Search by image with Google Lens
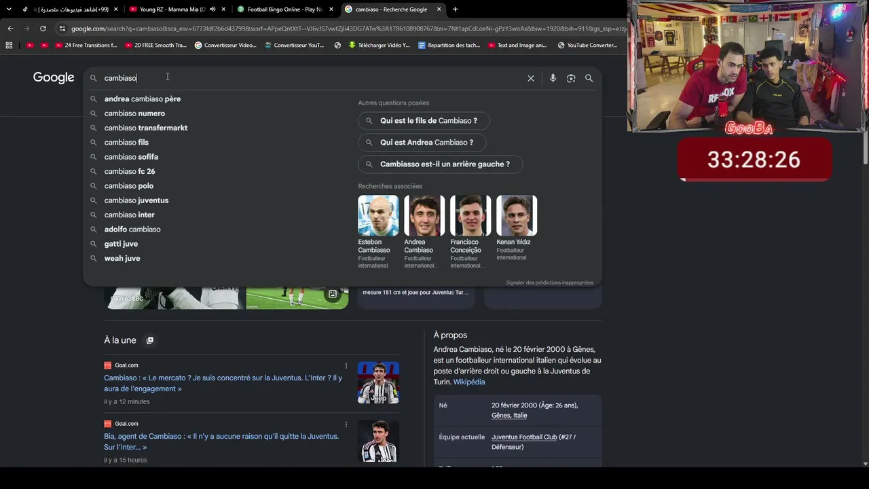869x489 pixels. [571, 78]
